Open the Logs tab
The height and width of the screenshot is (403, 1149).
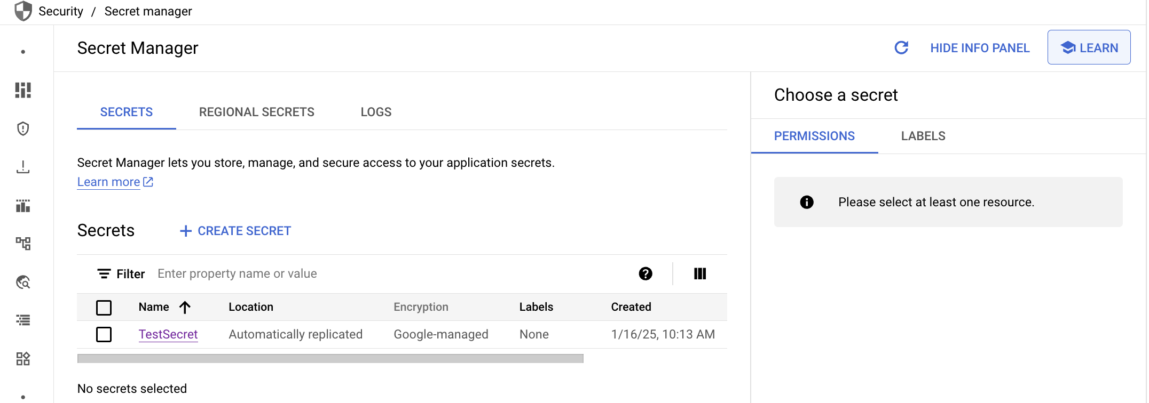coord(376,112)
